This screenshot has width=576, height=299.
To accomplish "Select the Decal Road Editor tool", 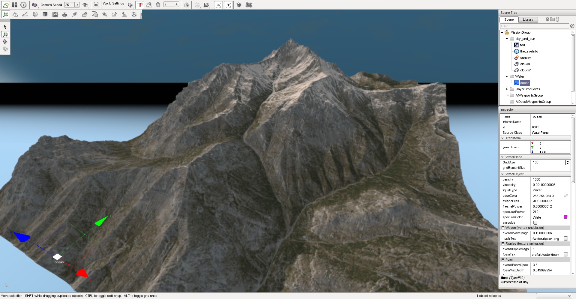I will (124, 14).
